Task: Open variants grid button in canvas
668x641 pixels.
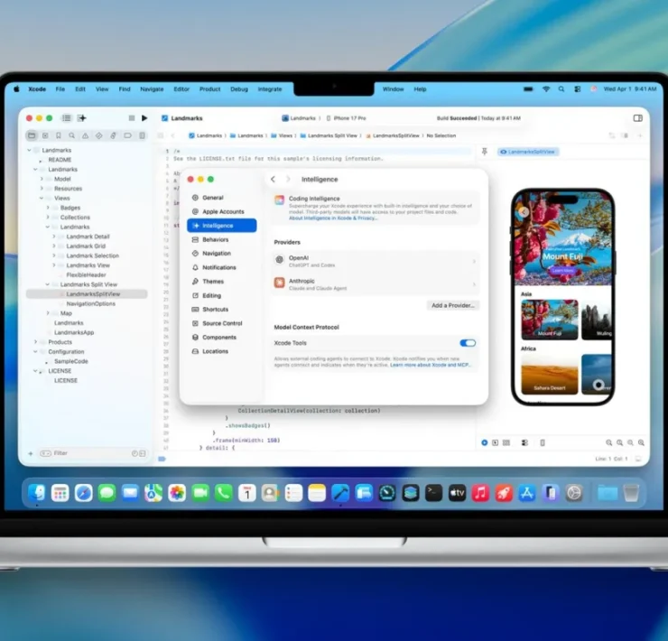Action: point(506,442)
